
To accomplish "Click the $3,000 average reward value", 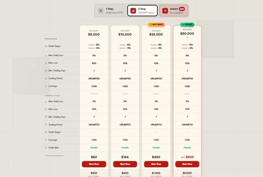I will pyautogui.click(x=187, y=173).
